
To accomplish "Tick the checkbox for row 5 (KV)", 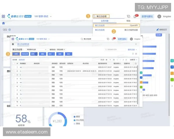I will (x=13, y=82).
